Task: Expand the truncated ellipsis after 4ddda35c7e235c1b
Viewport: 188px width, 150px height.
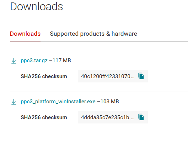Action: 133,119
